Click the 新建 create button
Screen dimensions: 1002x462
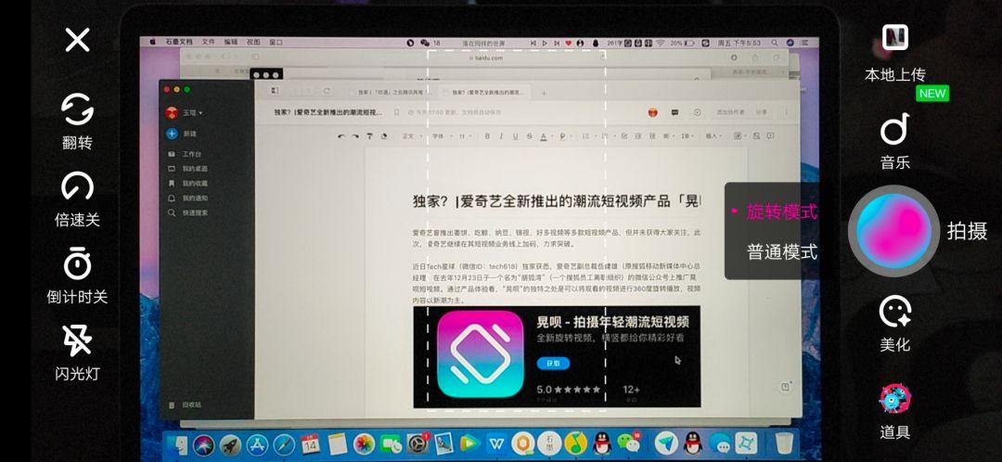point(182,134)
